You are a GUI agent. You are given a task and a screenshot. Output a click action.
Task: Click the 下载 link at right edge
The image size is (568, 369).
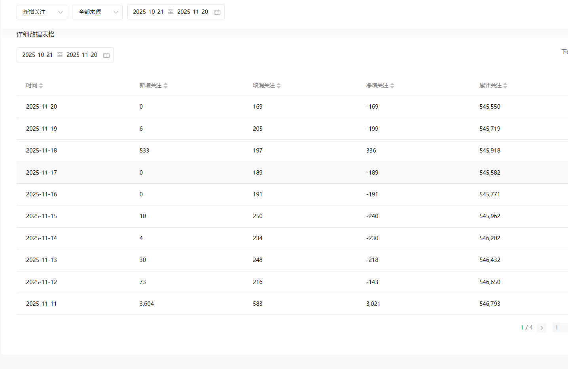click(x=564, y=52)
